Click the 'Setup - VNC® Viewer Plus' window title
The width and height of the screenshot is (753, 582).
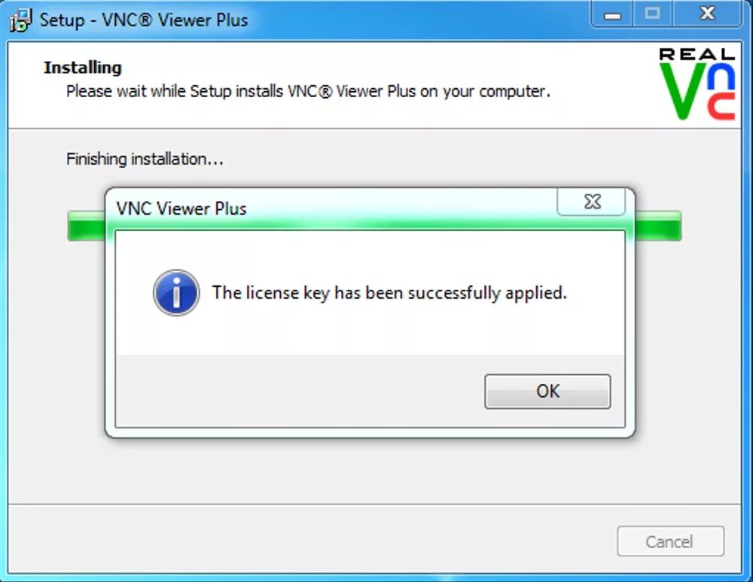click(144, 20)
